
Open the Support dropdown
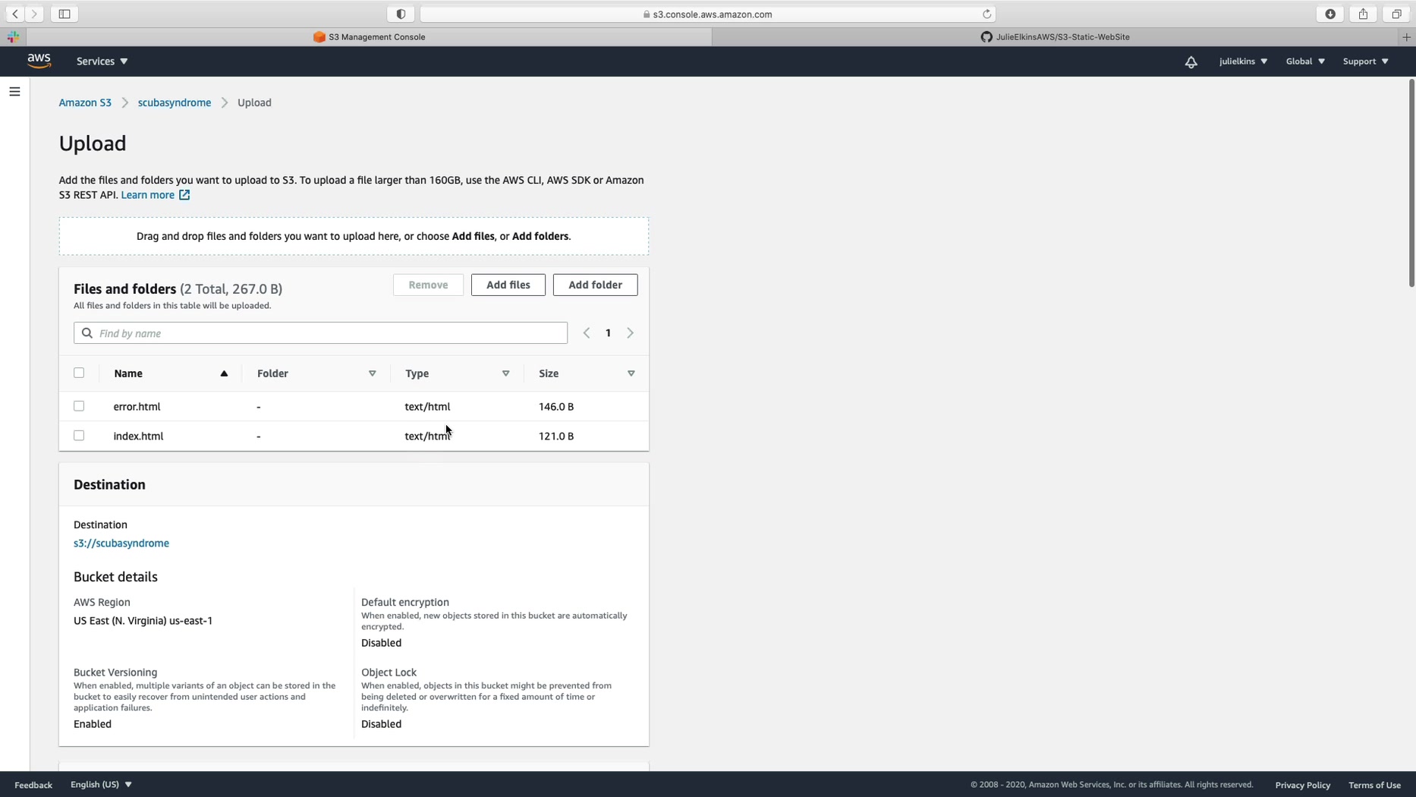pos(1365,61)
